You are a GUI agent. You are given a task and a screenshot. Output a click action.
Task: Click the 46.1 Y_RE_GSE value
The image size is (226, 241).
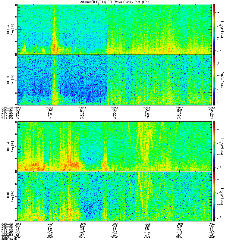point(82,110)
